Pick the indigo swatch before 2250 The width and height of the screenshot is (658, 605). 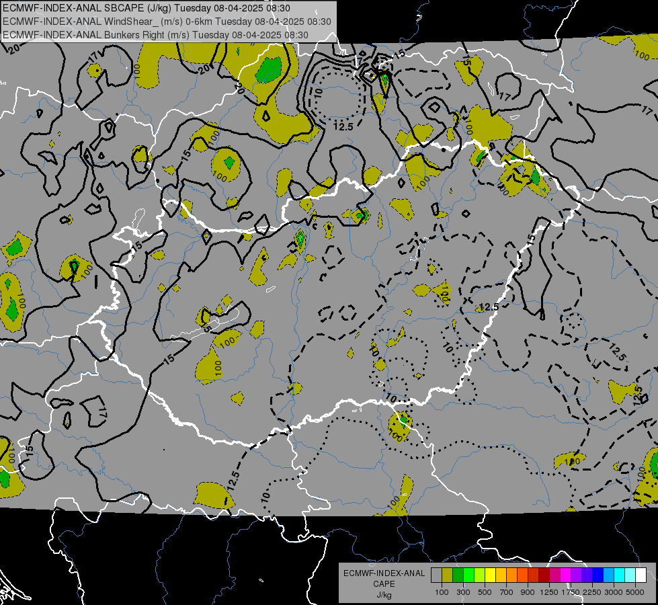click(x=587, y=575)
